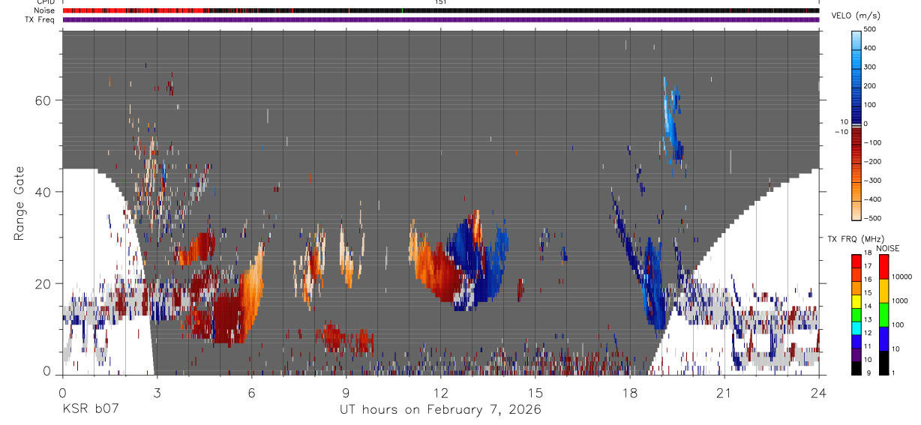This screenshot has height=425, width=921.
Task: Click the 12 tick on UT hours axis
Action: (440, 392)
